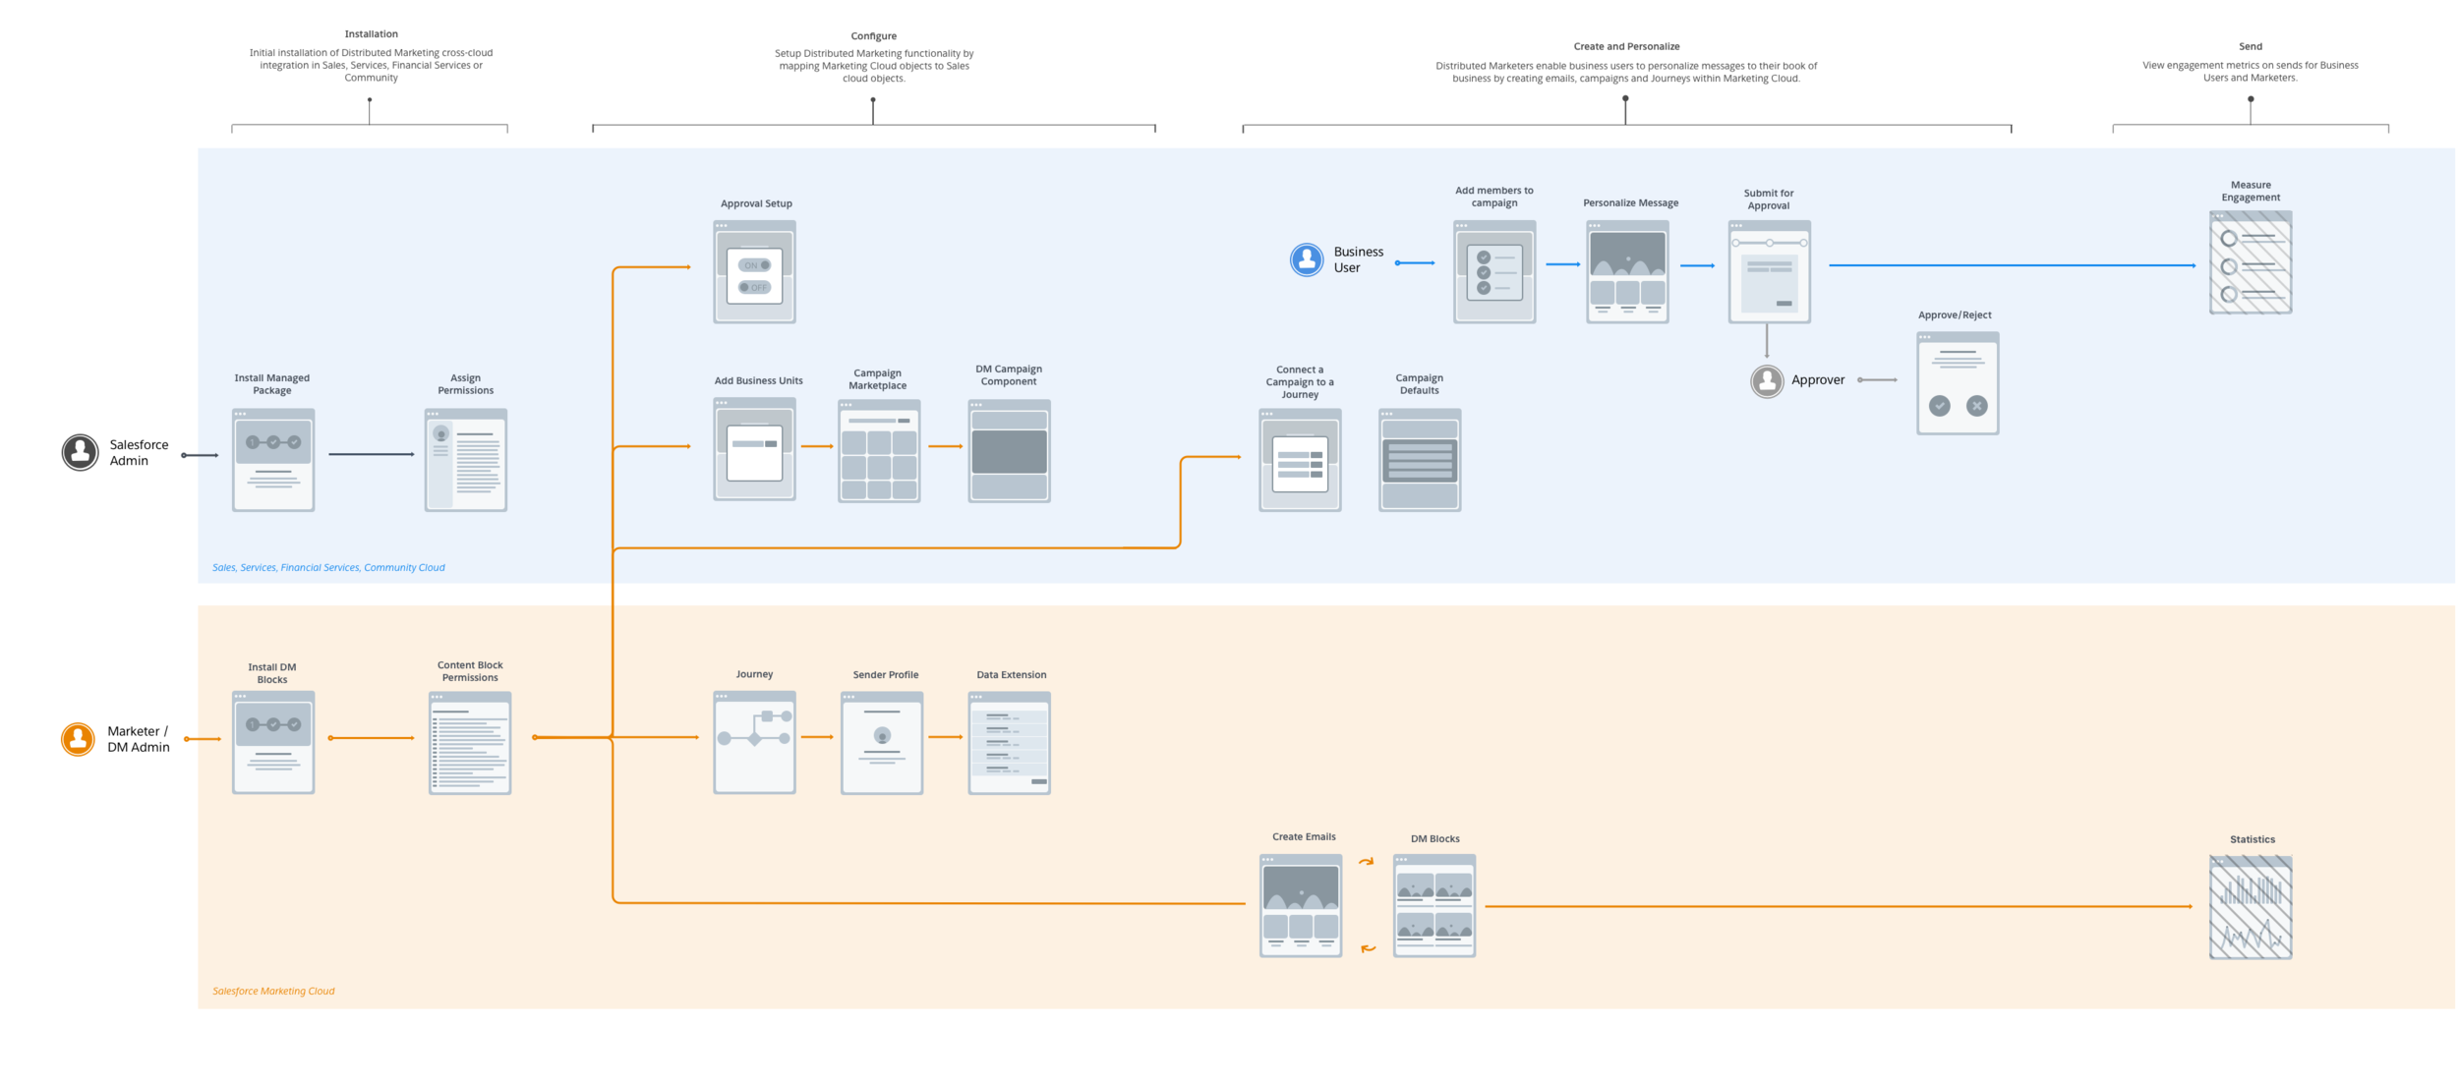Image resolution: width=2458 pixels, height=1083 pixels.
Task: Open the Journey flow icon
Action: tap(754, 742)
